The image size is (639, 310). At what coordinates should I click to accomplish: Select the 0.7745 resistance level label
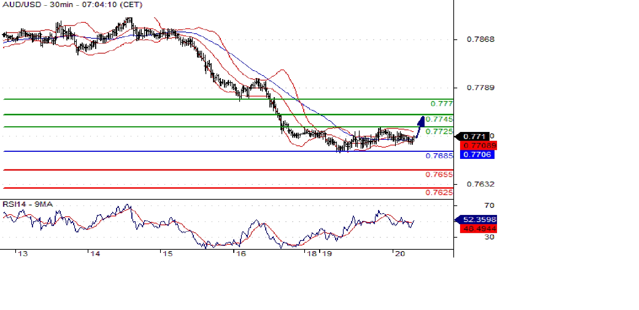pos(439,119)
